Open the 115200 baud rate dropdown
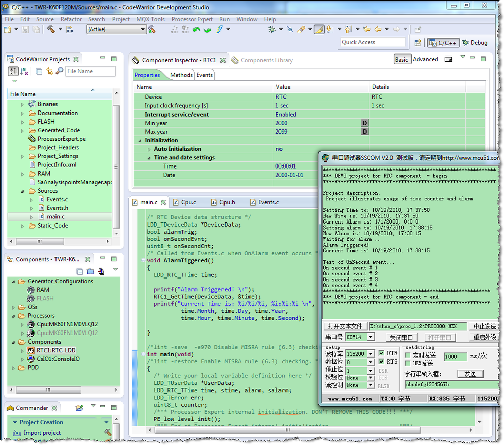504x445 pixels. point(371,354)
